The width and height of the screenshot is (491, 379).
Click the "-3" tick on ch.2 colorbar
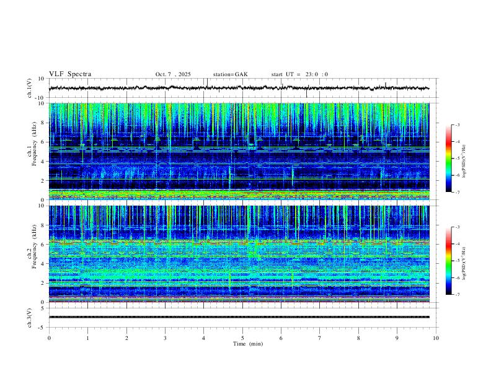pyautogui.click(x=457, y=227)
